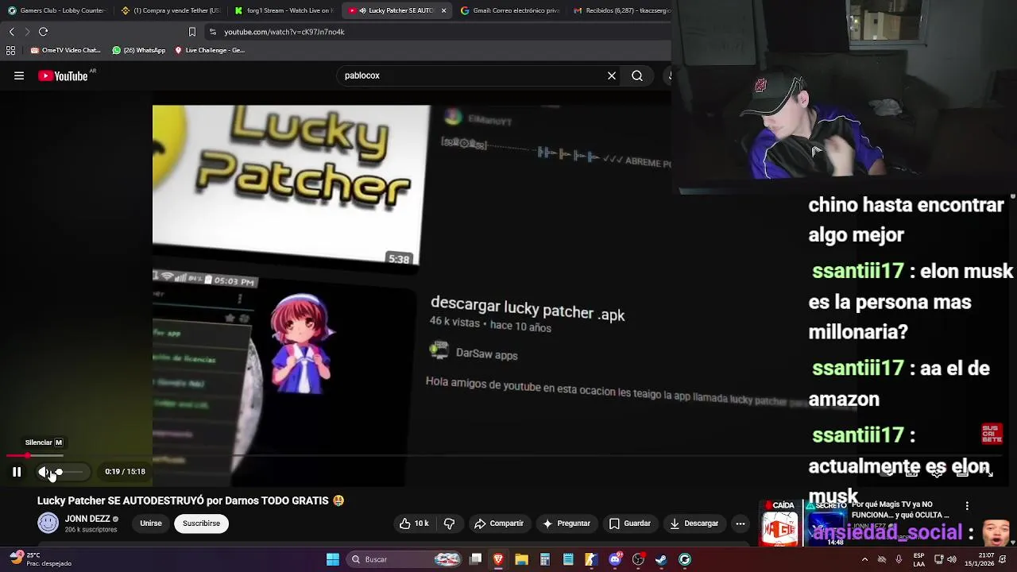The width and height of the screenshot is (1017, 572).
Task: Open the WhatsApp bookmark
Action: tap(139, 50)
